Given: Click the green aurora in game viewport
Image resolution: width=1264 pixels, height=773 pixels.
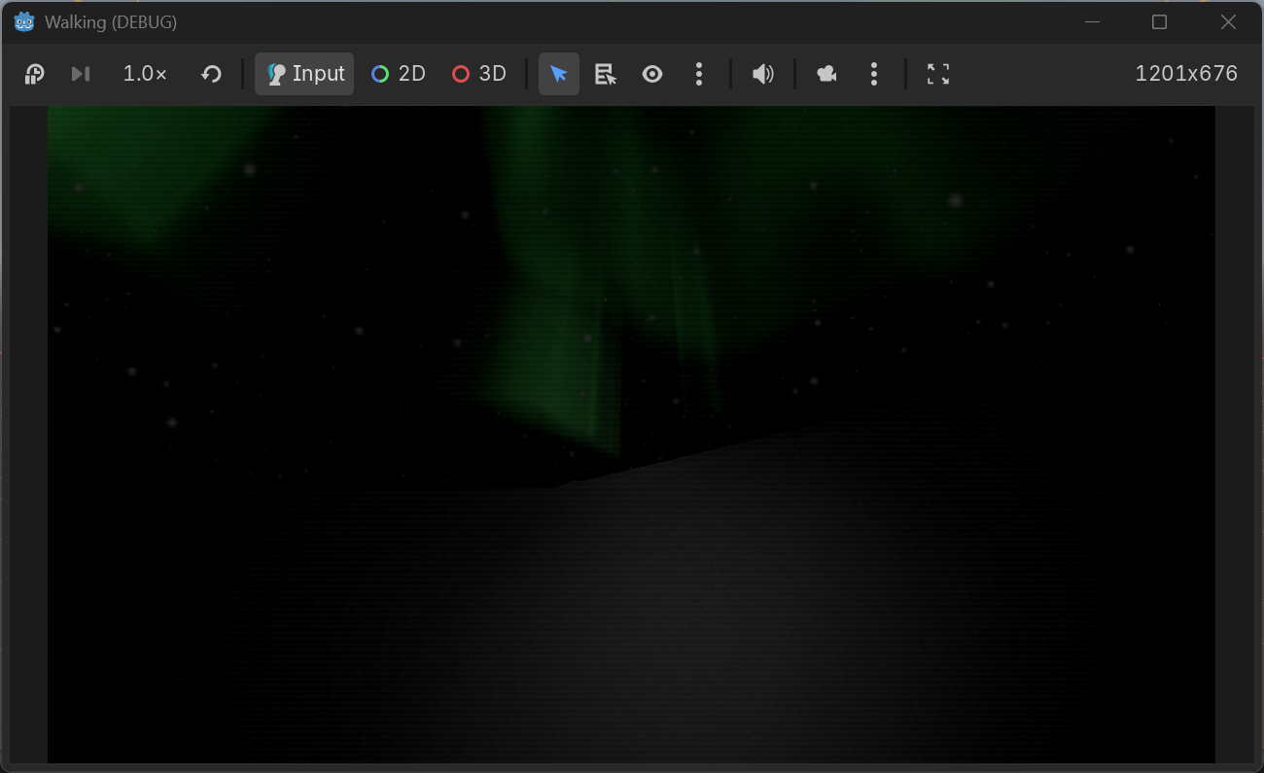Looking at the screenshot, I should (564, 292).
